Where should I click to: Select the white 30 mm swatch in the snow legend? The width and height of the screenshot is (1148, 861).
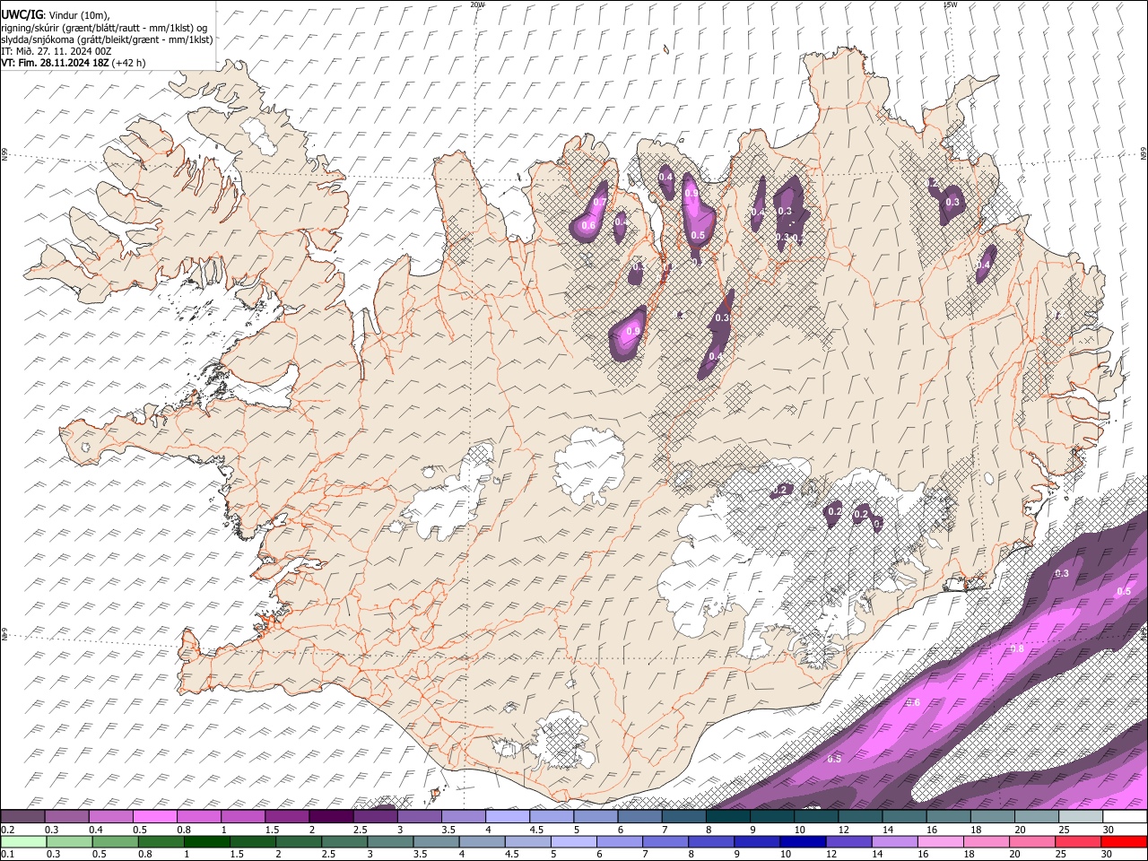click(x=1125, y=816)
